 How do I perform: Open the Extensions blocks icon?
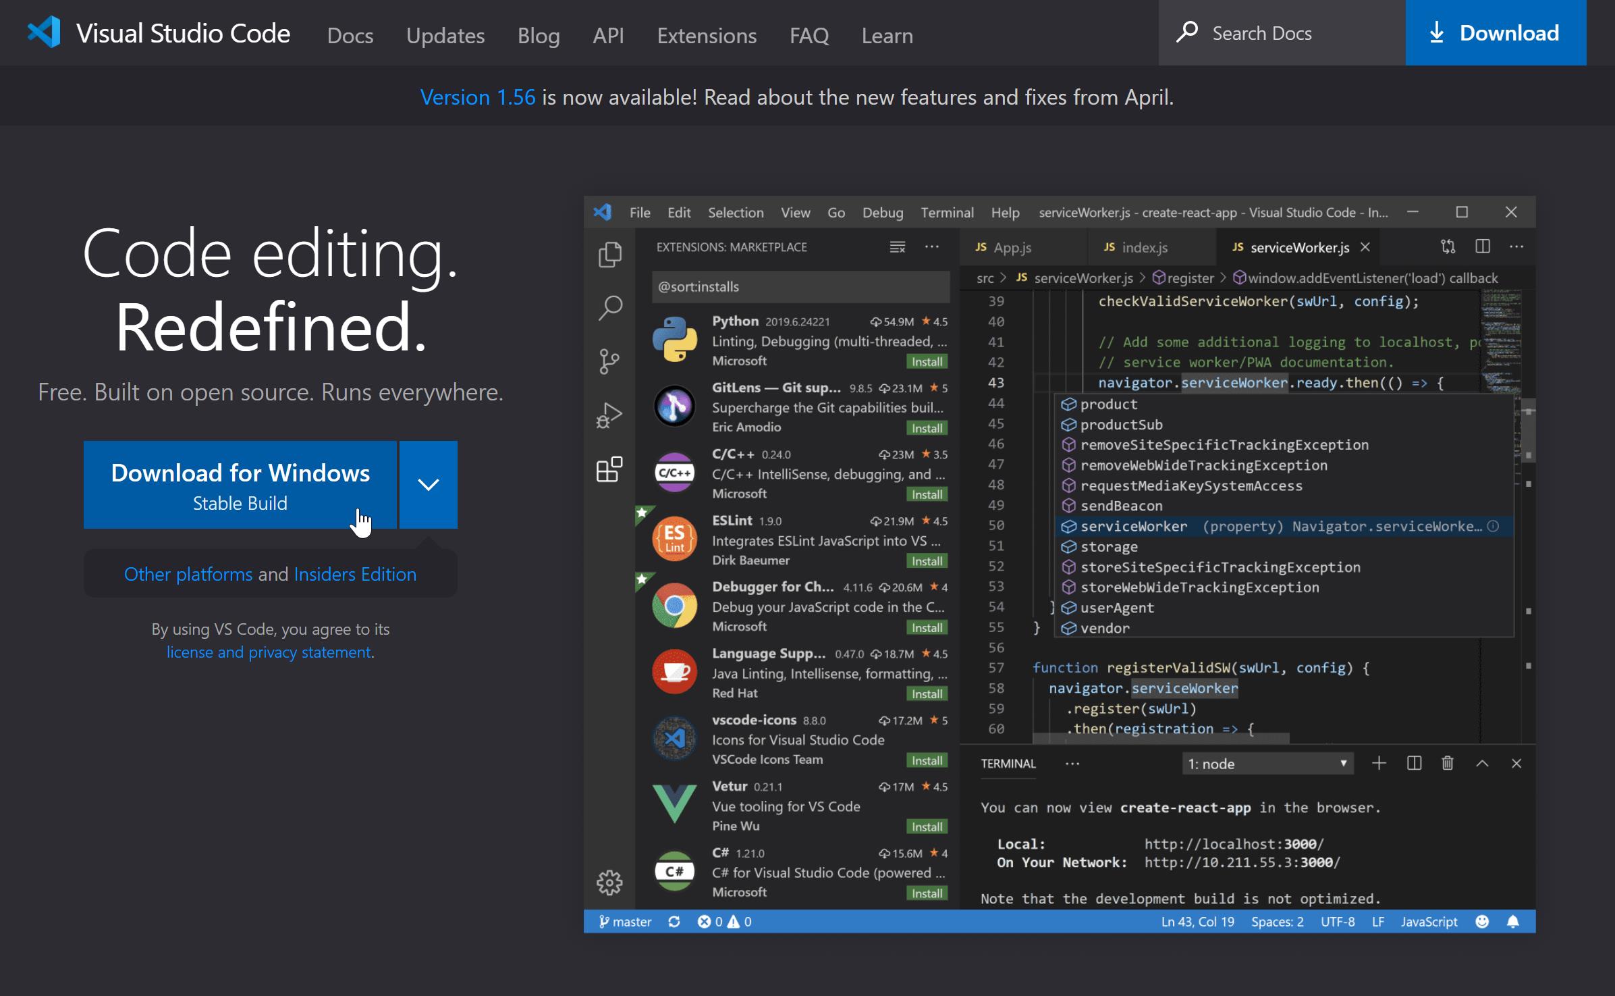[609, 469]
